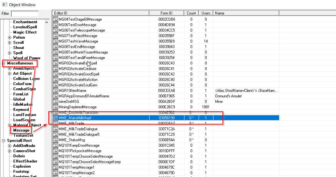
Task: Click the icon next to MiningDepletedMessage
Action: coord(55,107)
